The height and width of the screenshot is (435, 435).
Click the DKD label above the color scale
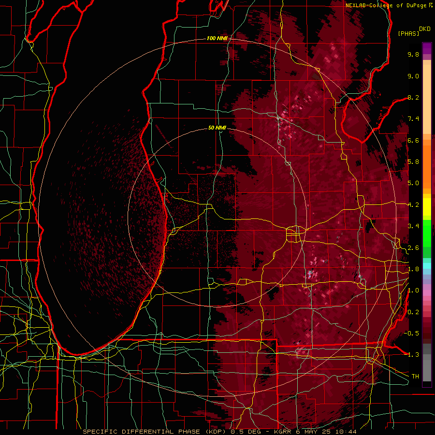point(425,29)
